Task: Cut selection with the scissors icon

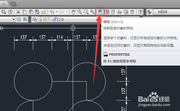Action: [18, 12]
